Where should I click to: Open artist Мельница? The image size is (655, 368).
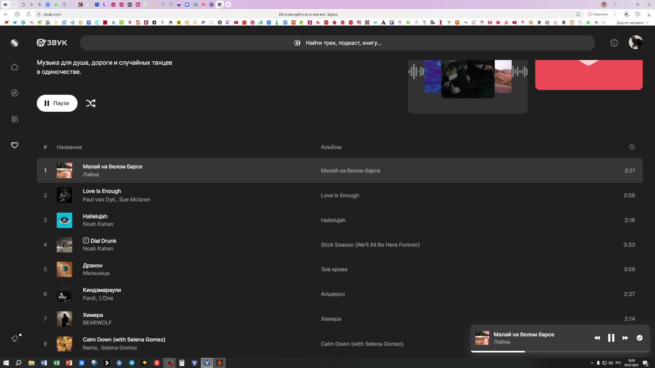click(96, 273)
